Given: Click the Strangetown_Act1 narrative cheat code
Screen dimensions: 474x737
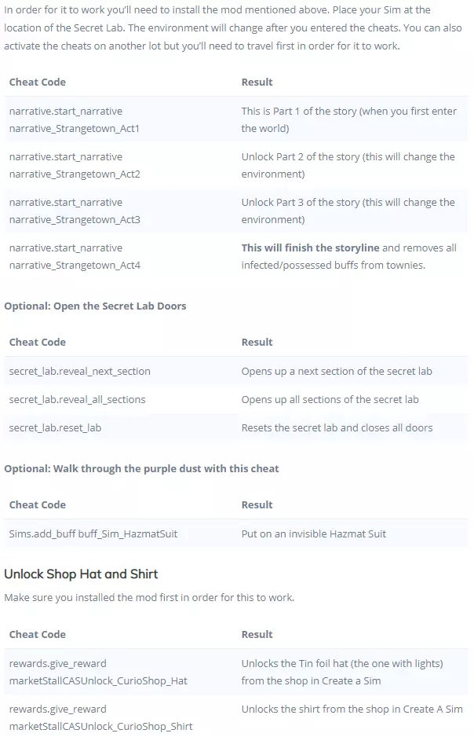Looking at the screenshot, I should [75, 119].
